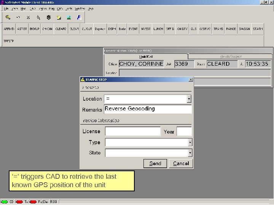Click the NVEST status button
Viewport: 274px width, 205px height.
[x=146, y=29]
